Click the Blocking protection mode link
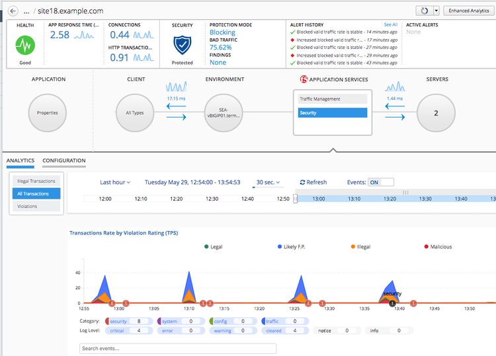496x356 pixels. tap(222, 32)
